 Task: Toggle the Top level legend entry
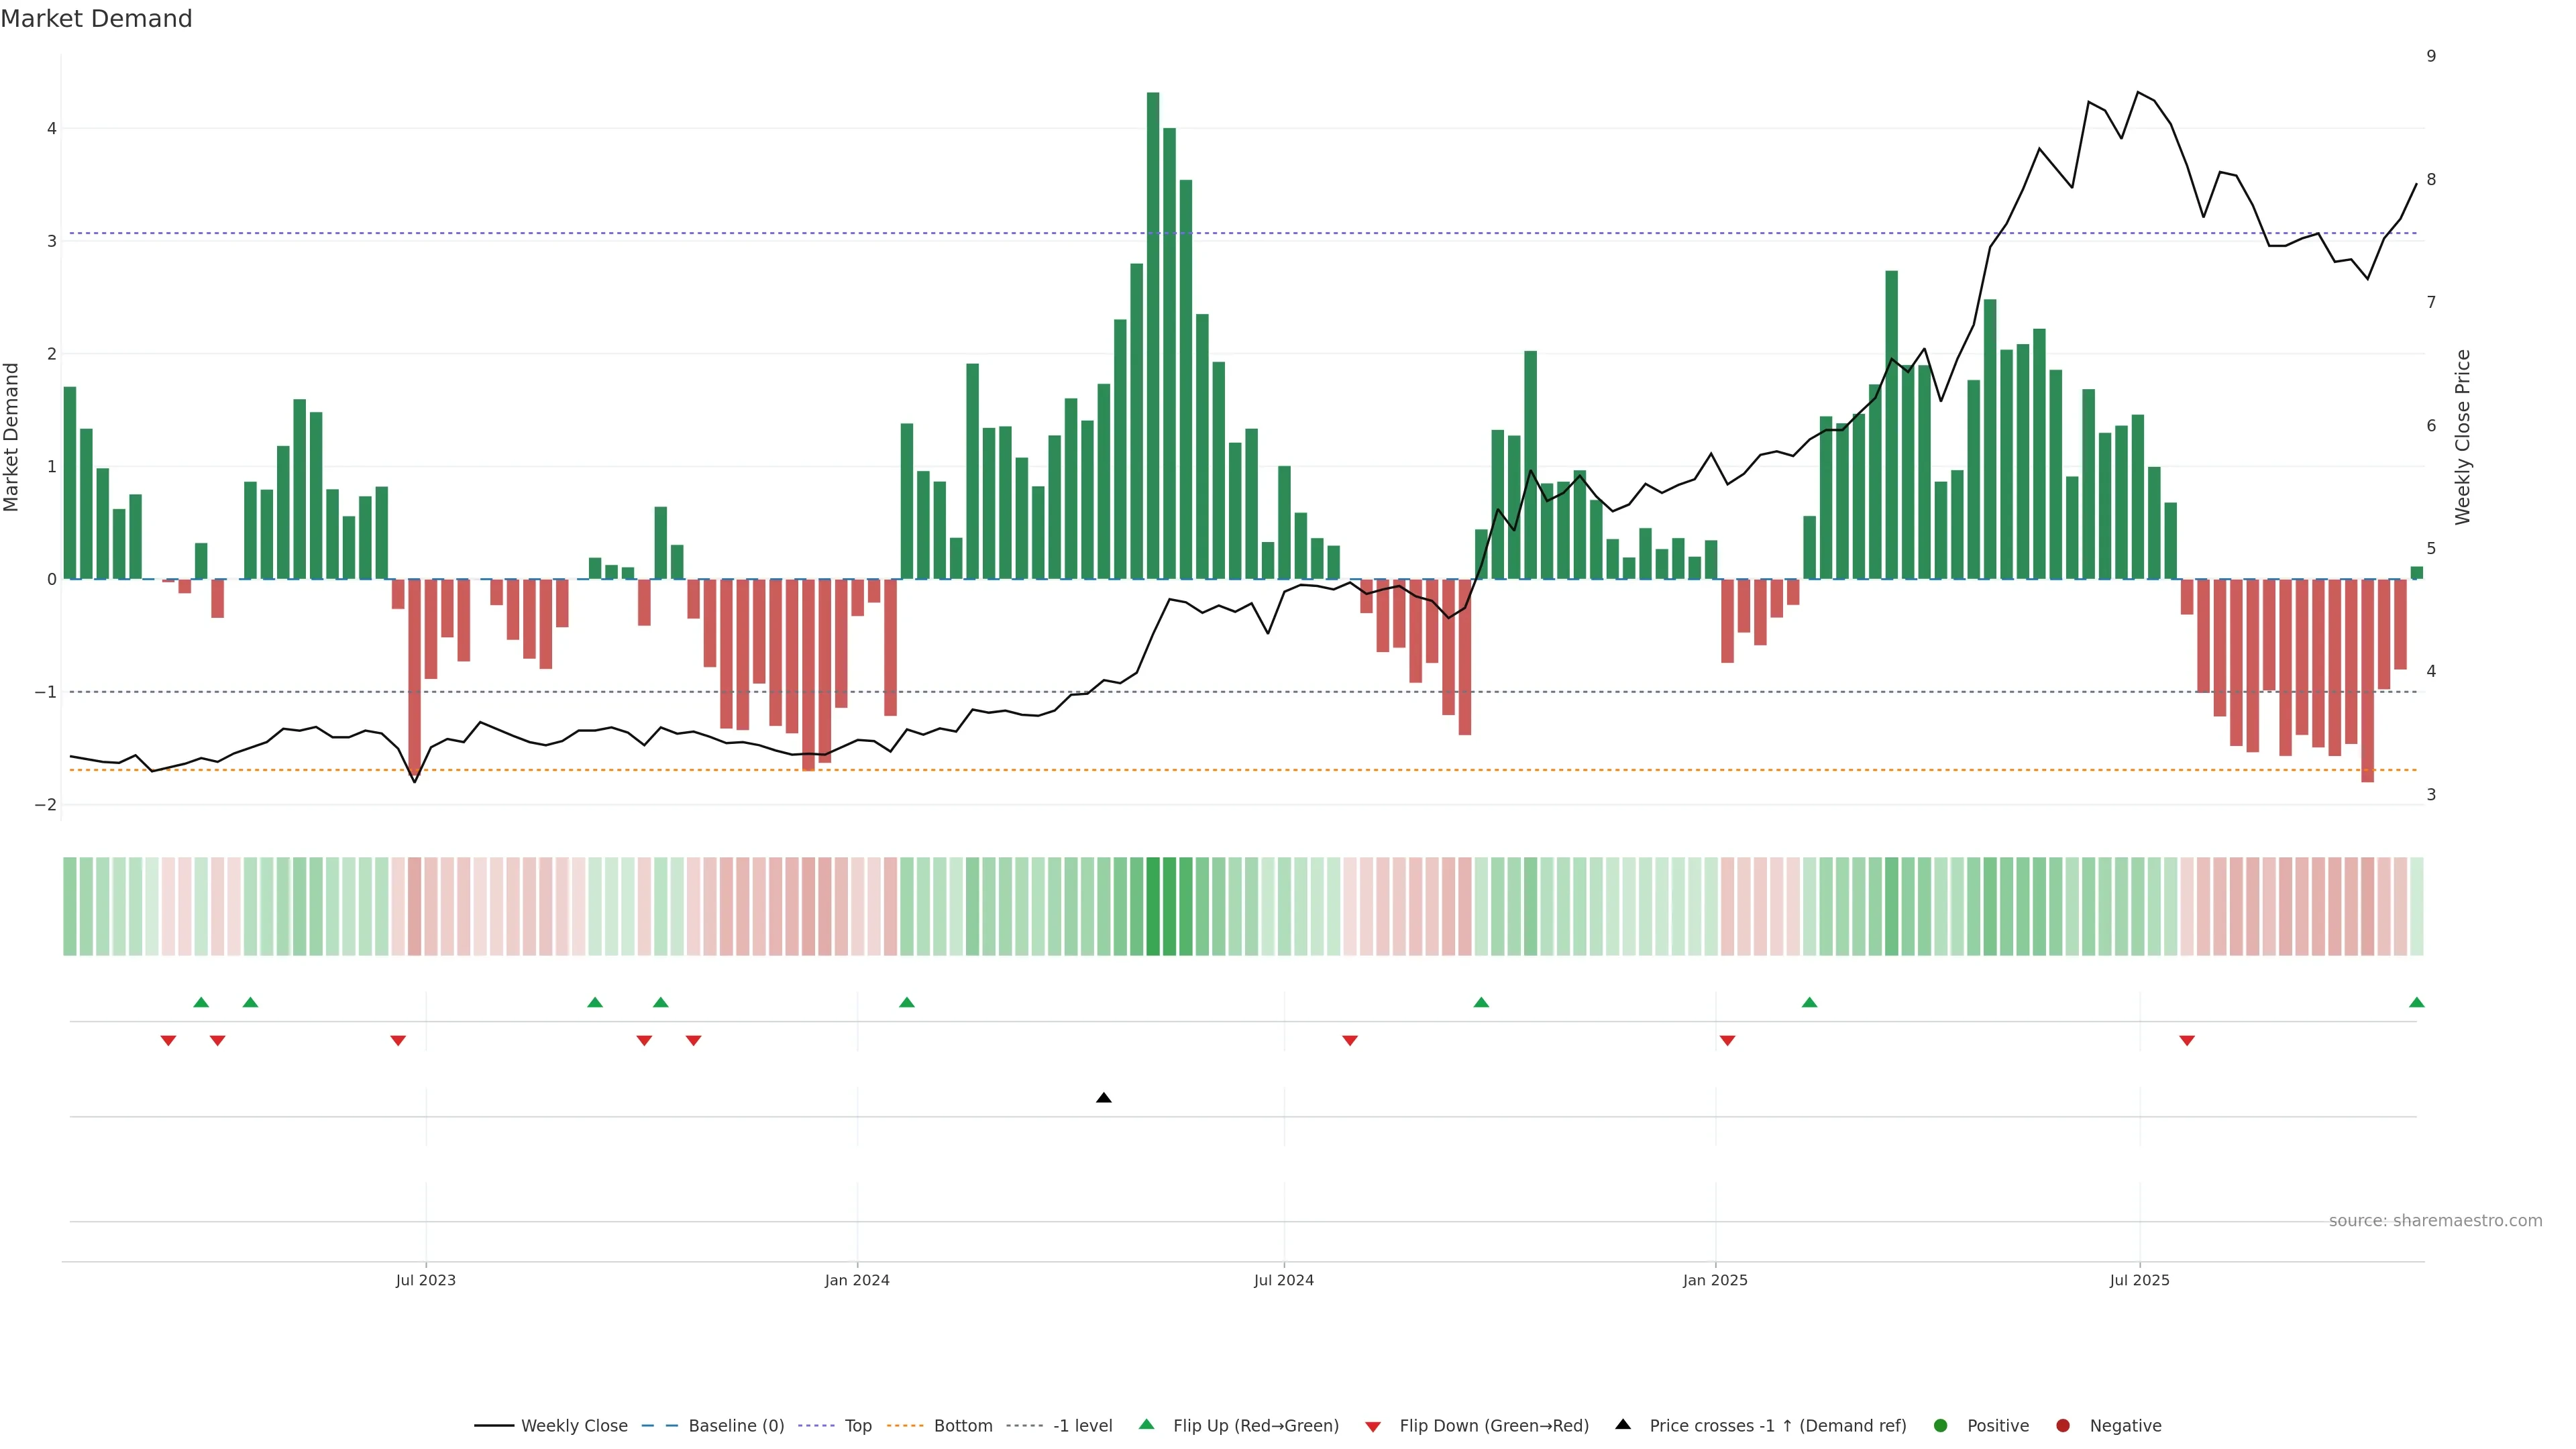[x=857, y=1426]
